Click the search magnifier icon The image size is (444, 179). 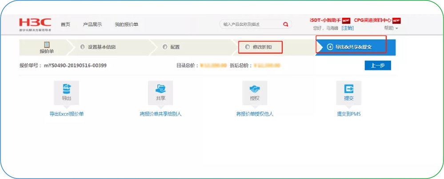point(286,24)
